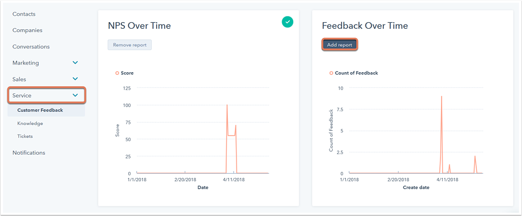Select the Customer Feedback sub-item
Image resolution: width=522 pixels, height=216 pixels.
[x=40, y=110]
